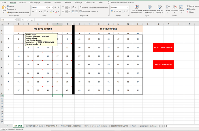Toggle italic formatting
Image resolution: width=199 pixels, height=131 pixels.
click(37, 12)
